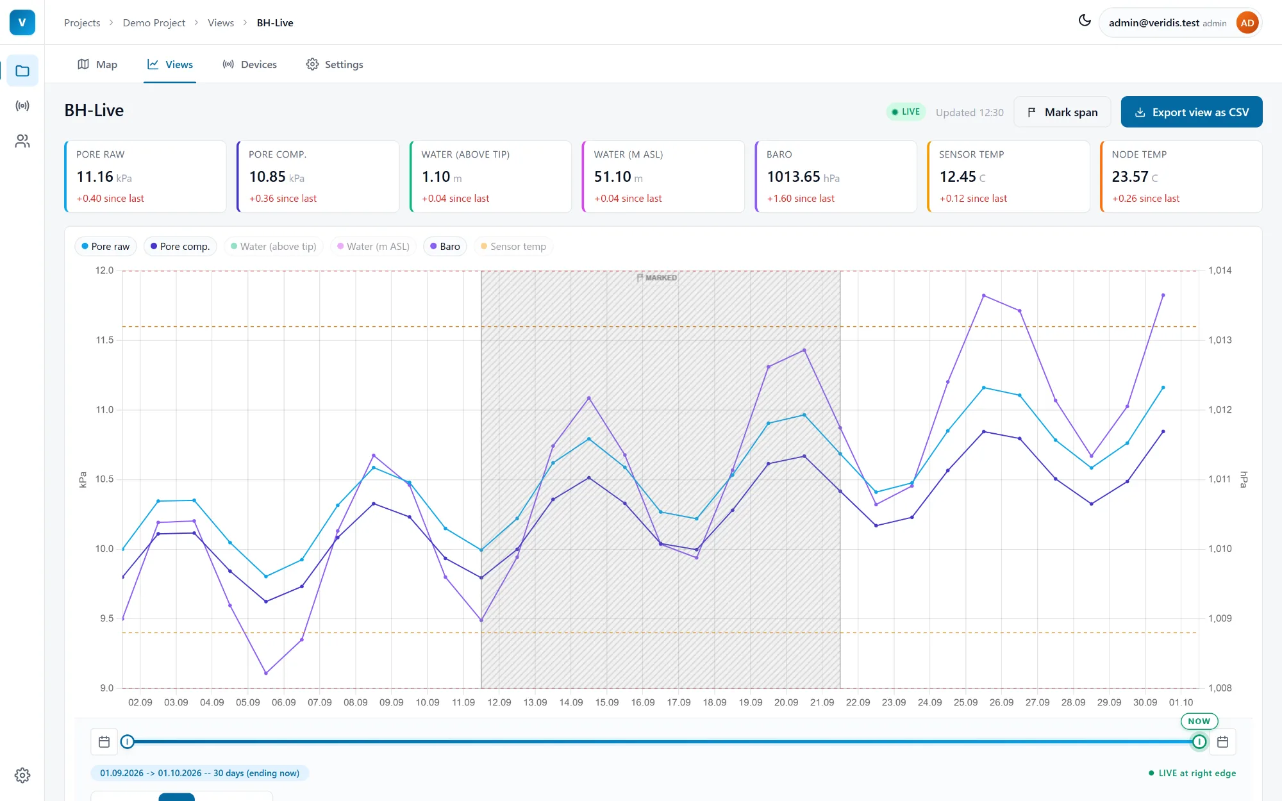Screen dimensions: 1282x801
Task: Click the MARKED span label flag
Action: click(x=657, y=277)
